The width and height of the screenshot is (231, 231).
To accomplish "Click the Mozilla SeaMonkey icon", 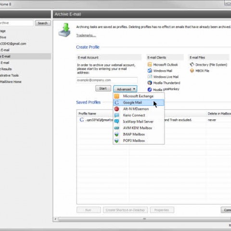I will [x=150, y=90].
